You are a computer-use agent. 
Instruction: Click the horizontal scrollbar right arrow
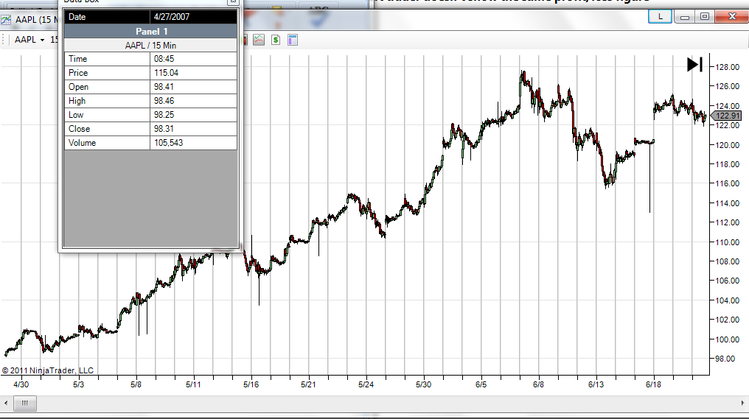(743, 404)
